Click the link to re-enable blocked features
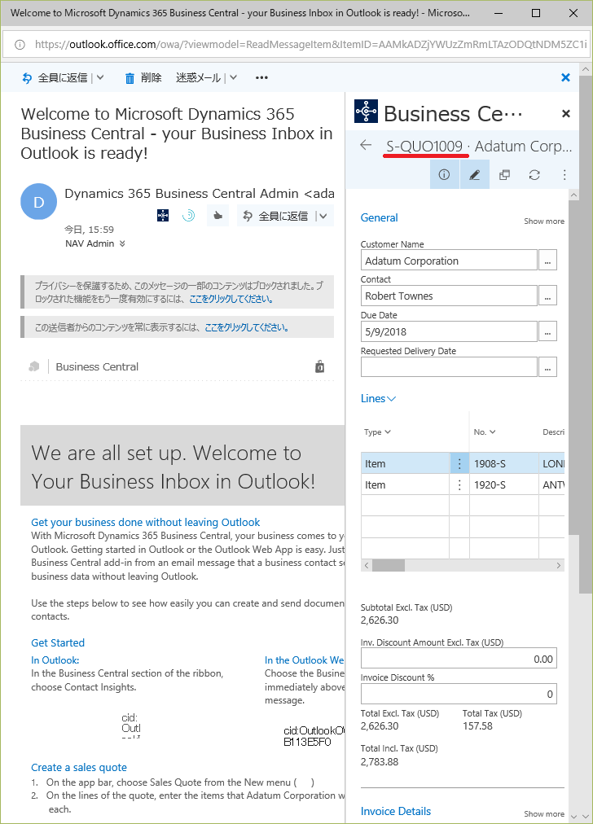The width and height of the screenshot is (593, 824). (x=231, y=299)
